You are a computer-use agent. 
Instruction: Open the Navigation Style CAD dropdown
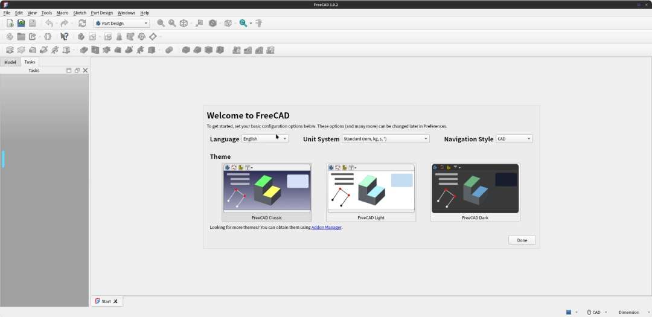[x=514, y=139]
